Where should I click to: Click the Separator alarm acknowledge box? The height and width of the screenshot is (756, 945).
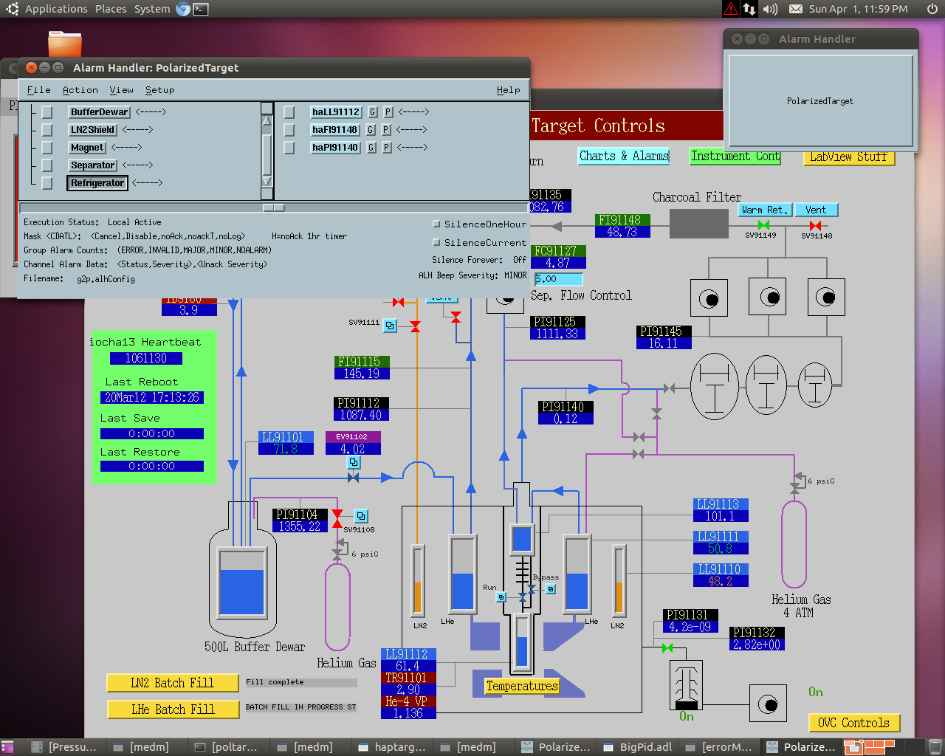coord(47,165)
